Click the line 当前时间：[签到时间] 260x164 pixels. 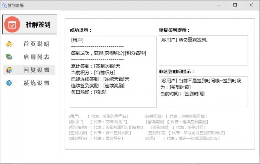click(x=182, y=94)
